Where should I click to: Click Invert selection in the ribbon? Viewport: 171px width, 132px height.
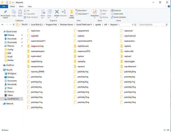[118, 17]
